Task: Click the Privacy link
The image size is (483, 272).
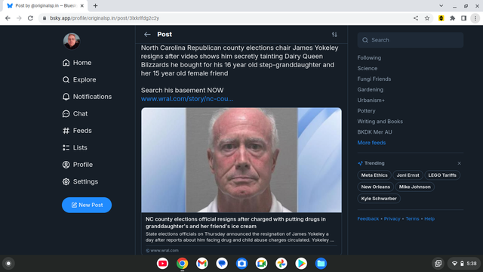Action: point(392,218)
